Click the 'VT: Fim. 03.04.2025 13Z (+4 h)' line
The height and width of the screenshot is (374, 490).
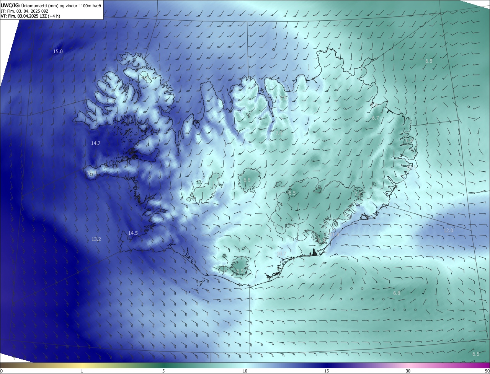coord(30,16)
